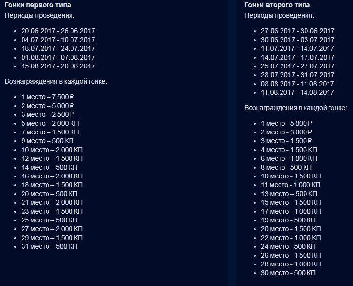The image size is (353, 286).
Task: Click the period 18.07.2017 - 24.07.2017
Action: [x=58, y=48]
